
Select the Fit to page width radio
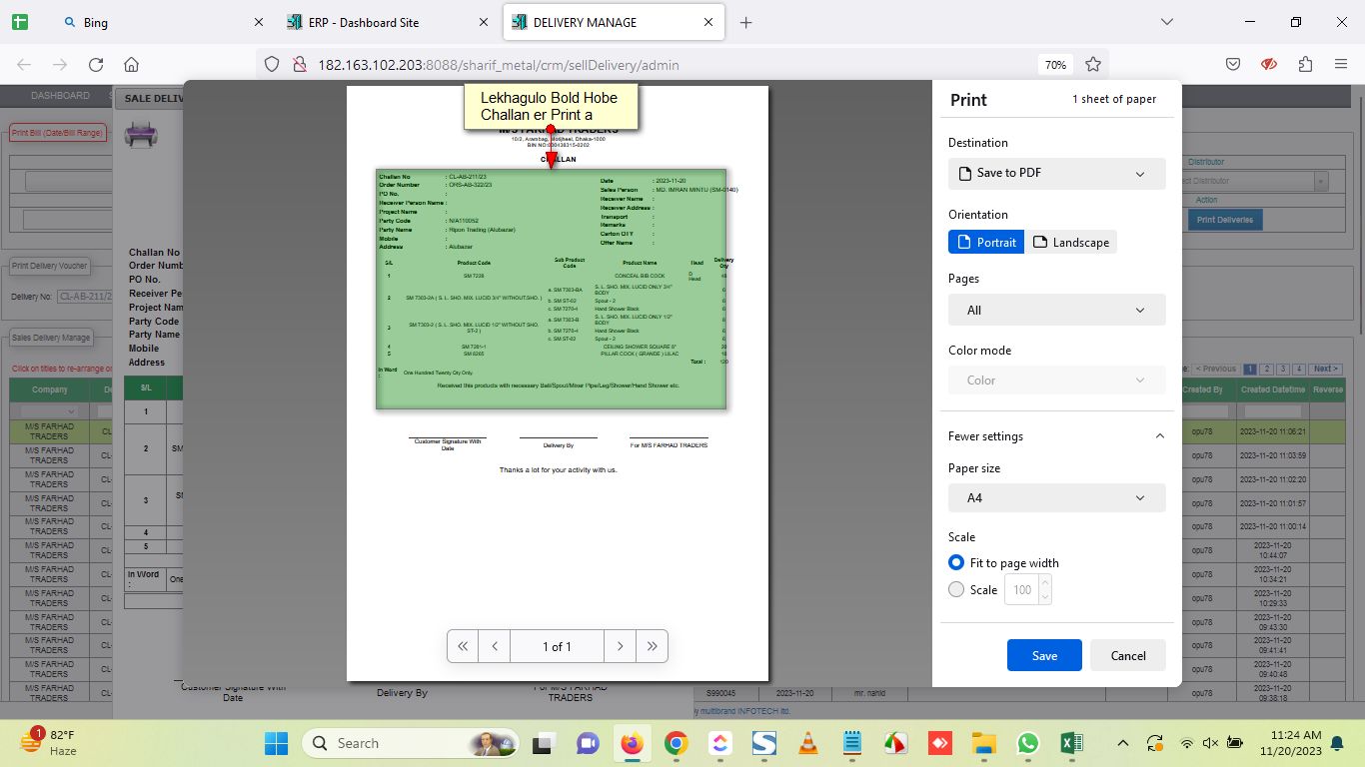[x=956, y=563]
